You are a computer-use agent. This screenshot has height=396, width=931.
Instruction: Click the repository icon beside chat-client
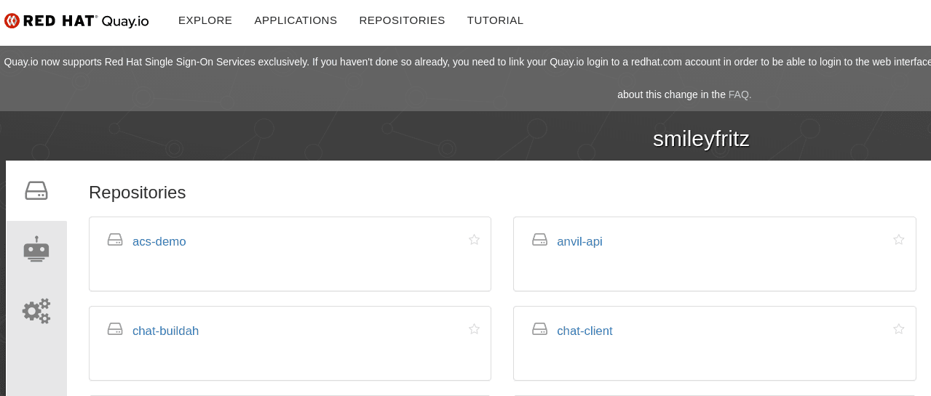[539, 329]
